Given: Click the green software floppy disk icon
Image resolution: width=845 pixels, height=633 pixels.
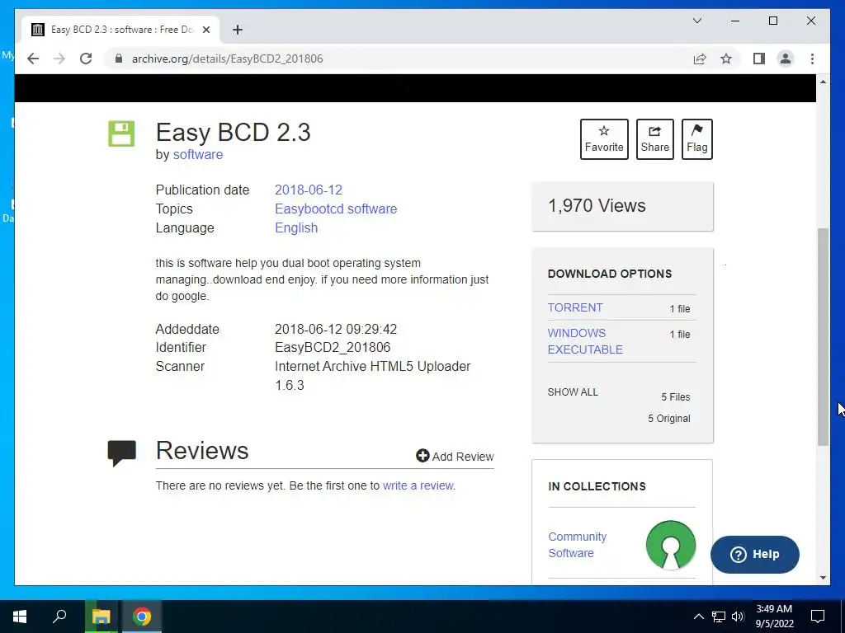Looking at the screenshot, I should click(121, 134).
